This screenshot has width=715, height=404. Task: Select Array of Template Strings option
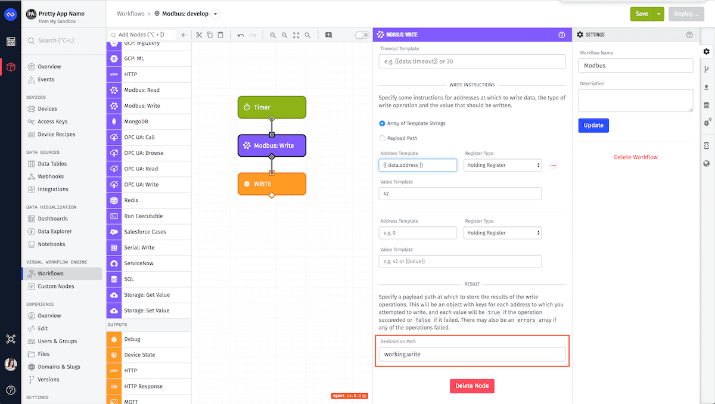click(x=382, y=123)
